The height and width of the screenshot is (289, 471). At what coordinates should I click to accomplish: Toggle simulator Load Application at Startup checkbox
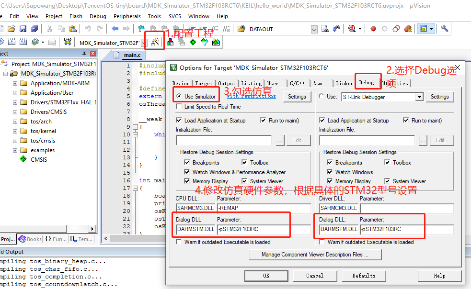(179, 121)
